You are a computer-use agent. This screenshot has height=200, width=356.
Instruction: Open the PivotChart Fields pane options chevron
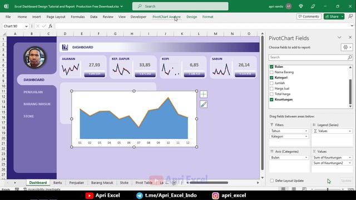pos(339,37)
